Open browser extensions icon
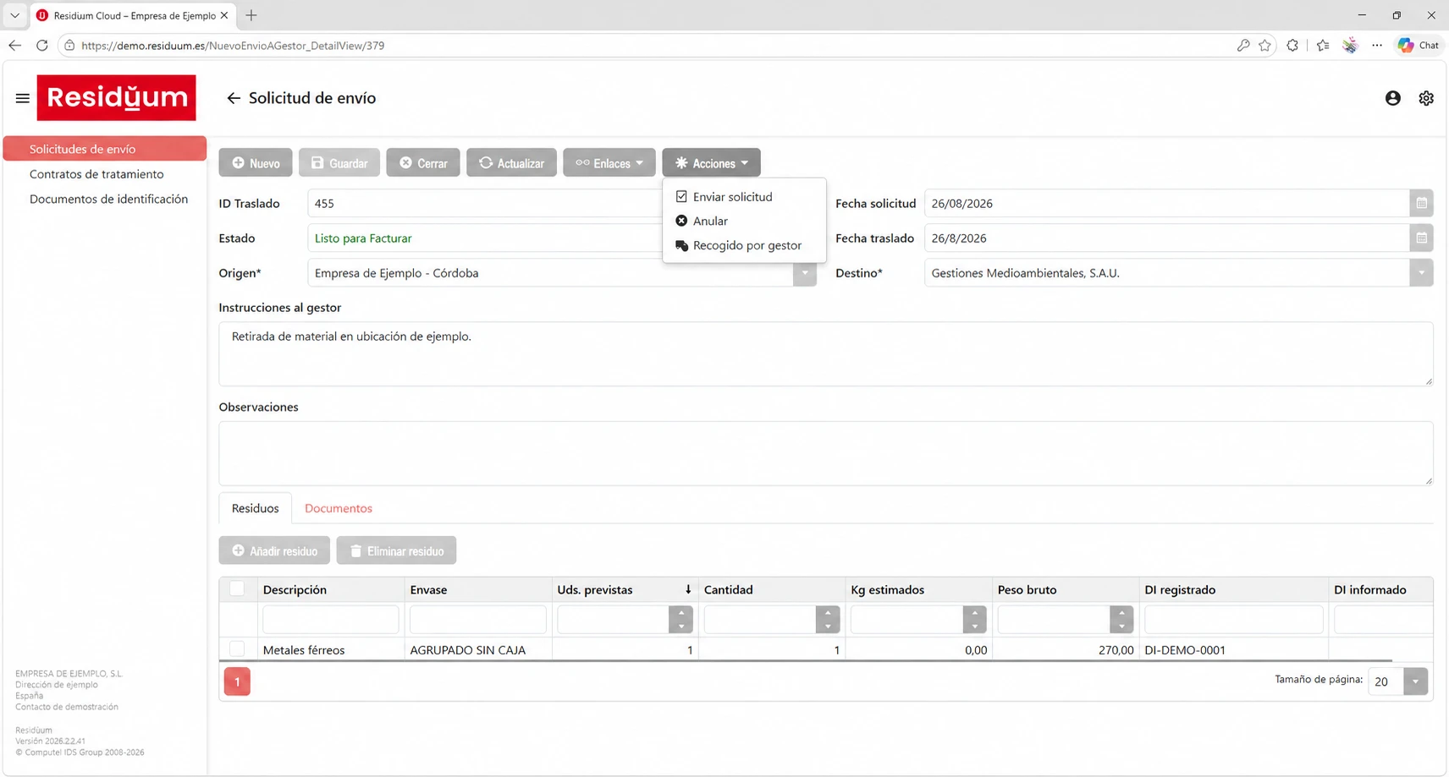Screen dimensions: 1449x777 (1292, 46)
